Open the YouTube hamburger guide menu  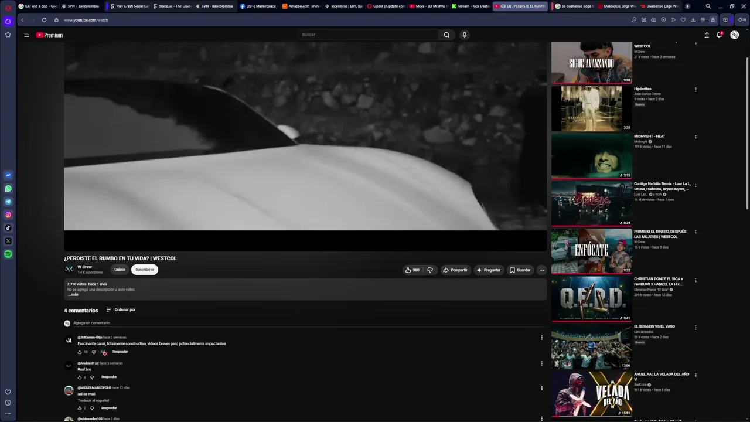point(26,35)
